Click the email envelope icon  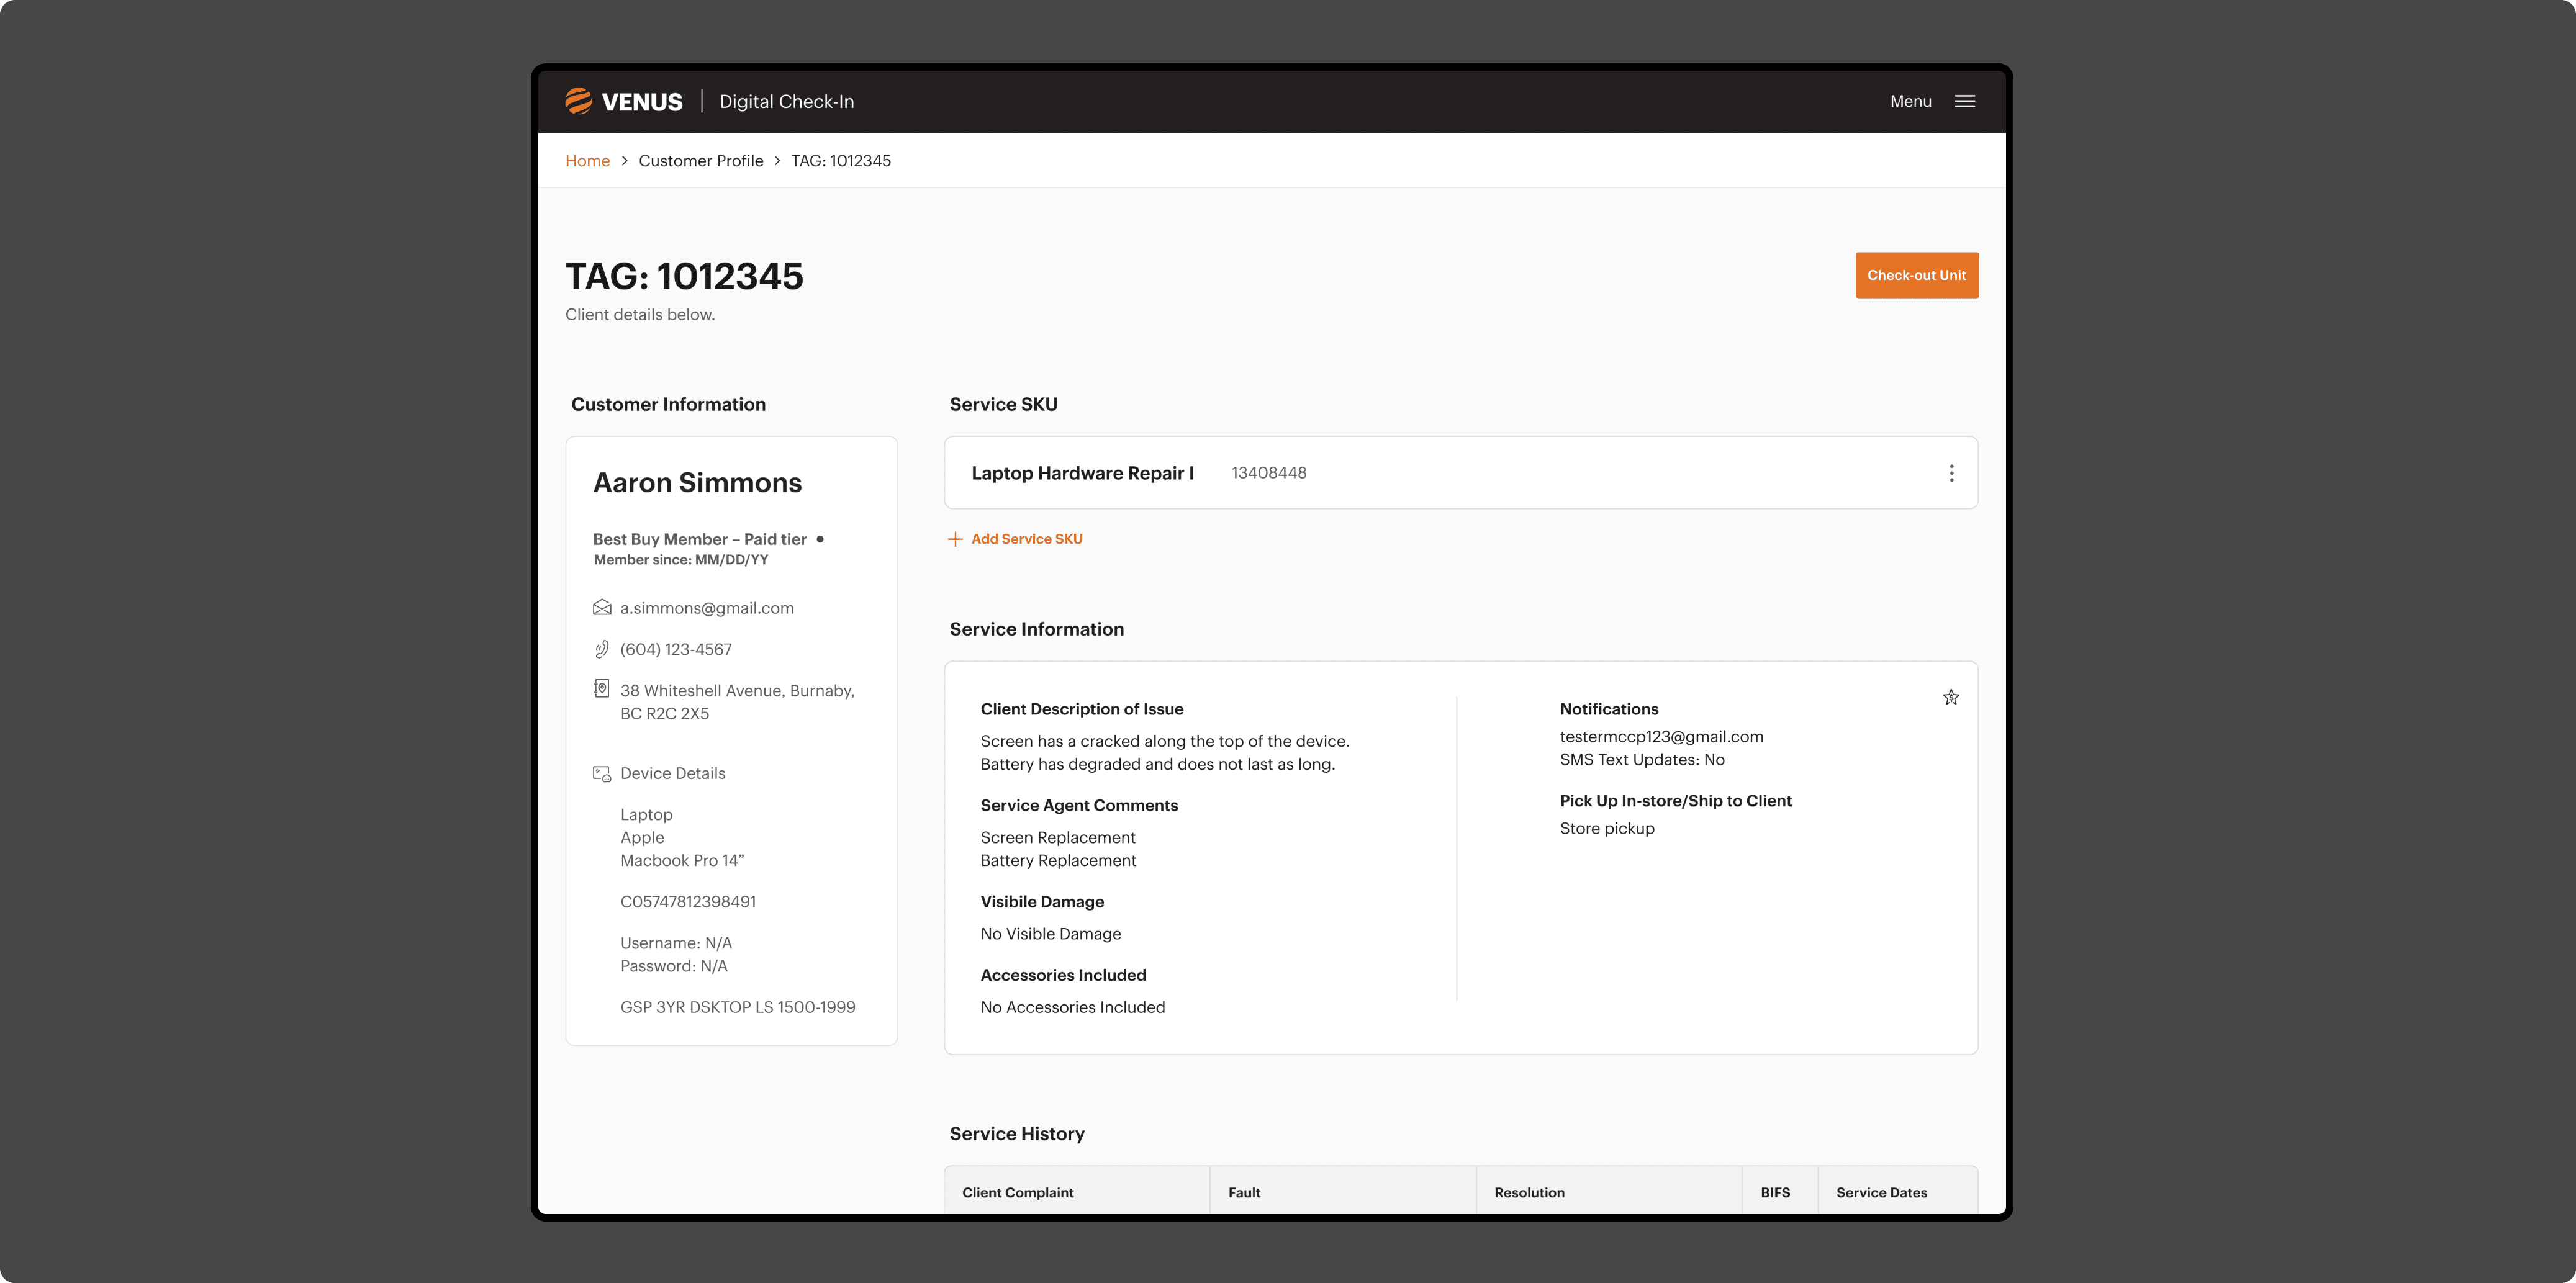(x=602, y=608)
